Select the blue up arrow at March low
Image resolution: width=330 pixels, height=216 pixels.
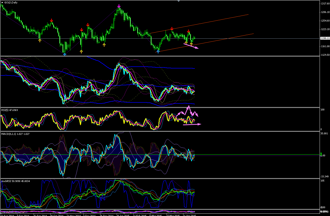158,52
